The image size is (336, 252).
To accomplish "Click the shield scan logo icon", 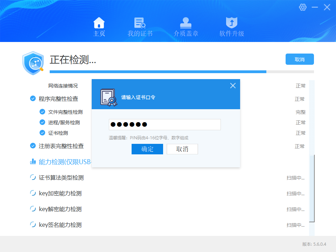I will coord(33,63).
